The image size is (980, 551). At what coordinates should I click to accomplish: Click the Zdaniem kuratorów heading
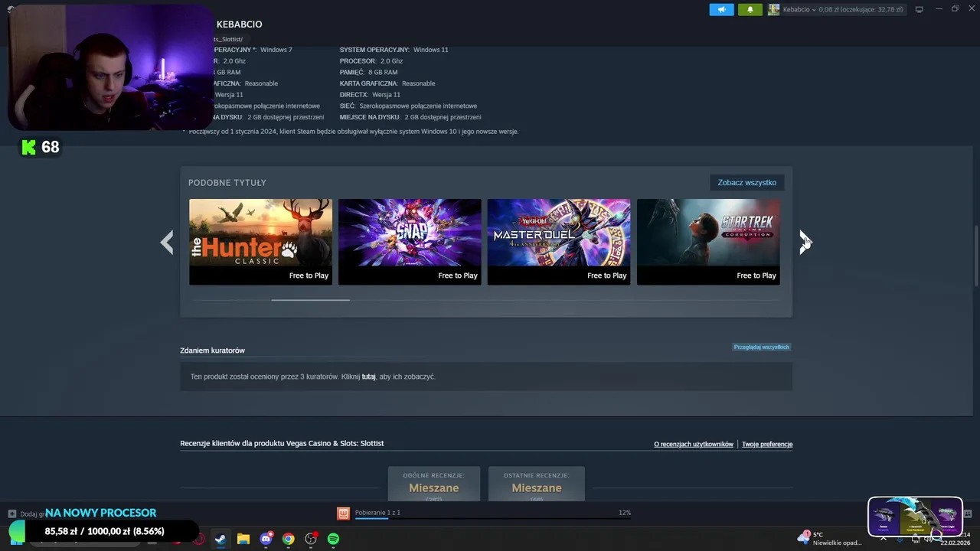[x=213, y=350]
